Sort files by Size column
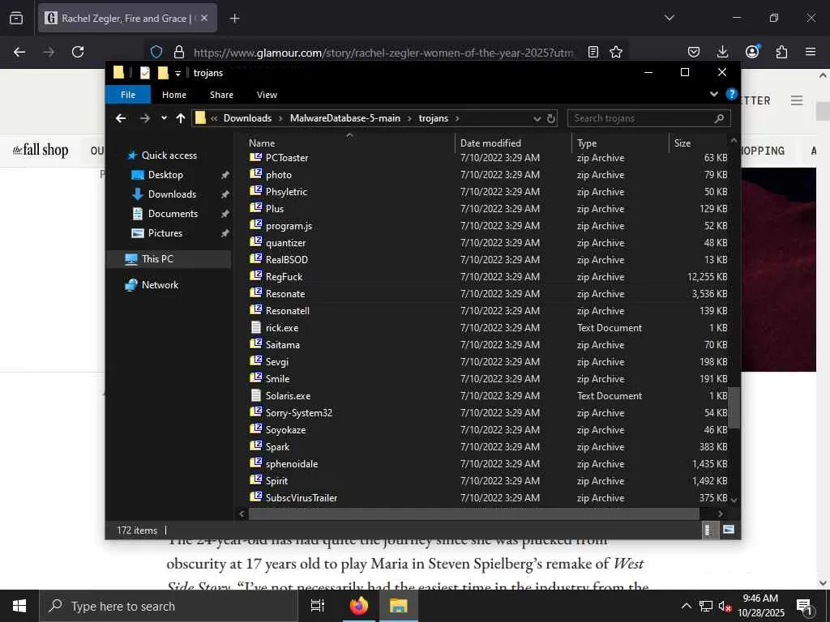Image resolution: width=830 pixels, height=622 pixels. coord(700,143)
